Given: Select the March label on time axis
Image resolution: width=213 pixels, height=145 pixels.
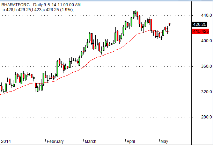Looking at the screenshot, I should click(91, 142).
